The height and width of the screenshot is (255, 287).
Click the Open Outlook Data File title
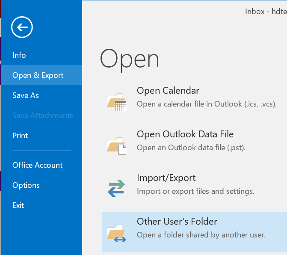pos(185,134)
